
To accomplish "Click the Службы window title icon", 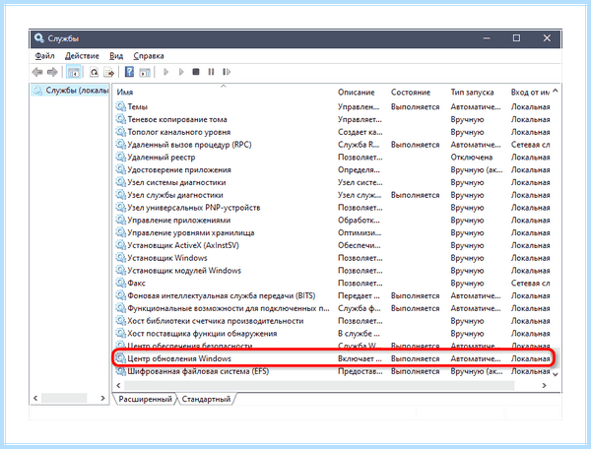I will (38, 38).
